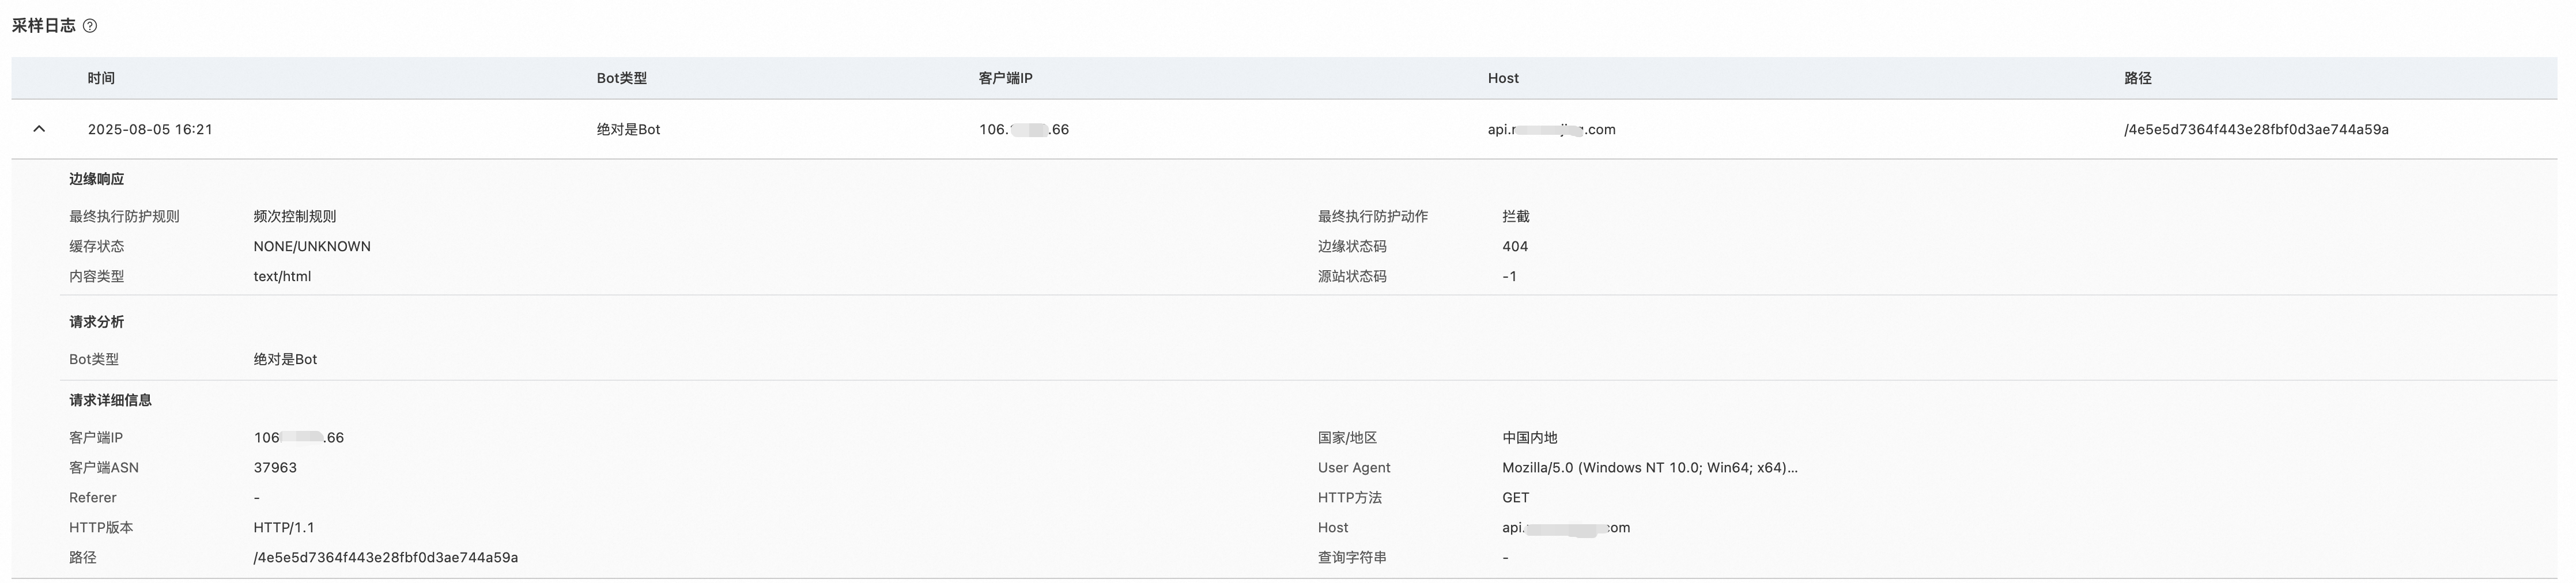Select the GET HTTP method value
The image size is (2576, 583).
point(1516,497)
